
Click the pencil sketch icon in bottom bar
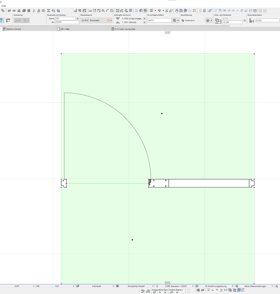(243, 290)
